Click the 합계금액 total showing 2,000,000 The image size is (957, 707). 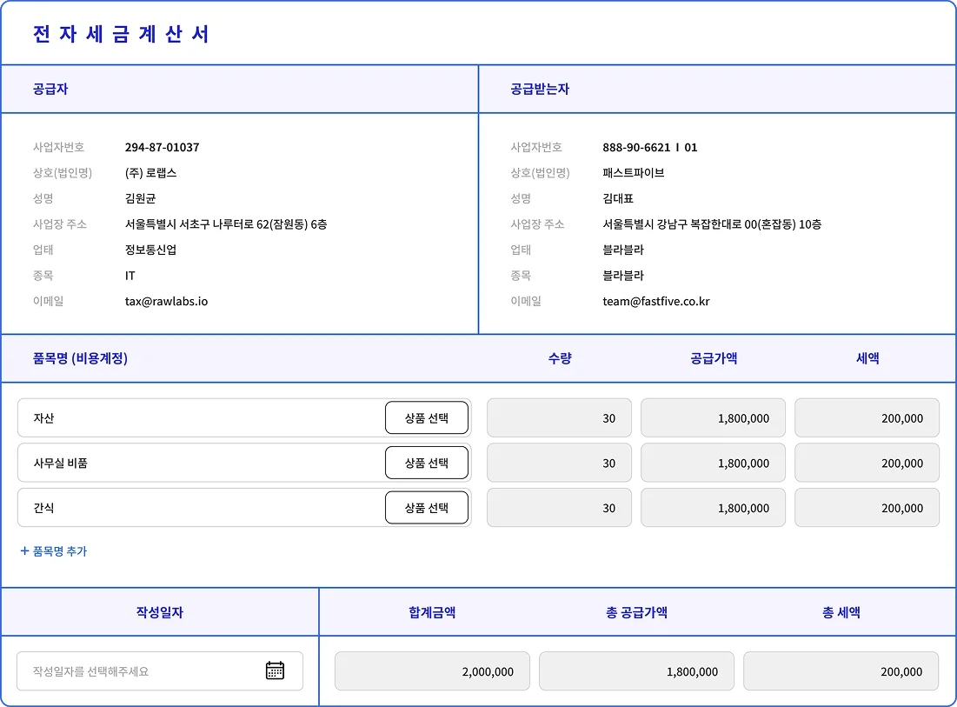coord(432,670)
